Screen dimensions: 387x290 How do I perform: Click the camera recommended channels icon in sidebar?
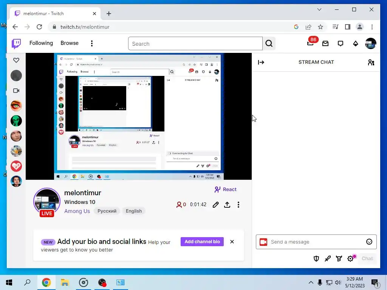[x=16, y=91]
